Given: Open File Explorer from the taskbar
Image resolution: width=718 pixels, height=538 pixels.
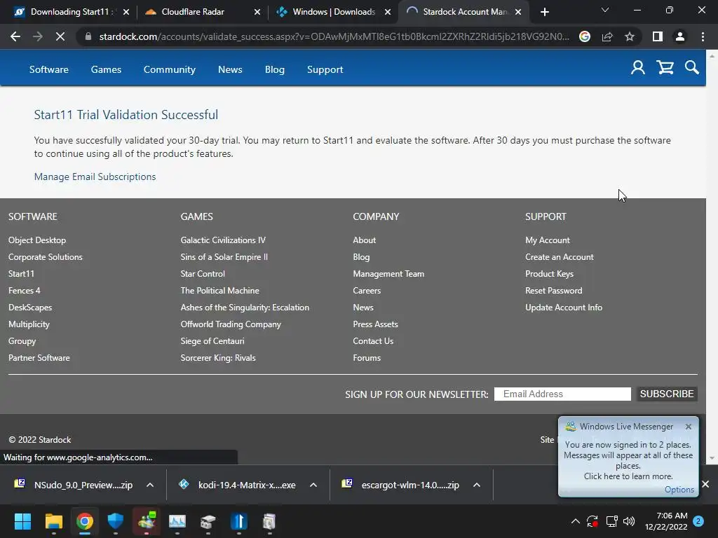Looking at the screenshot, I should (53, 521).
